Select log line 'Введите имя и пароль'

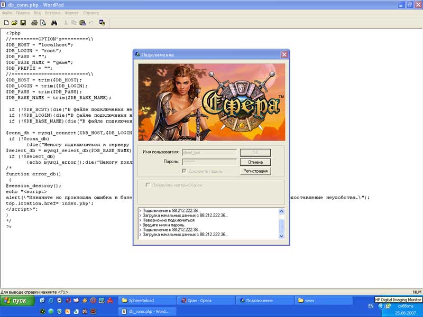tap(163, 225)
